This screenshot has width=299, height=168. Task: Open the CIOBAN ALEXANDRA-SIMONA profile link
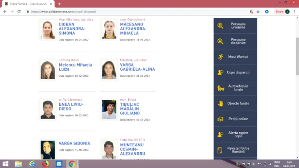pyautogui.click(x=72, y=29)
